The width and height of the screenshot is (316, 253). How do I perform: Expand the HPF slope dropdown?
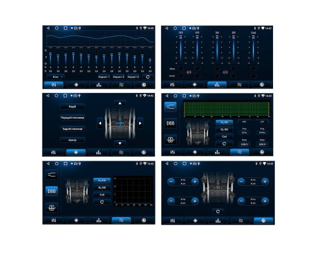click(245, 144)
